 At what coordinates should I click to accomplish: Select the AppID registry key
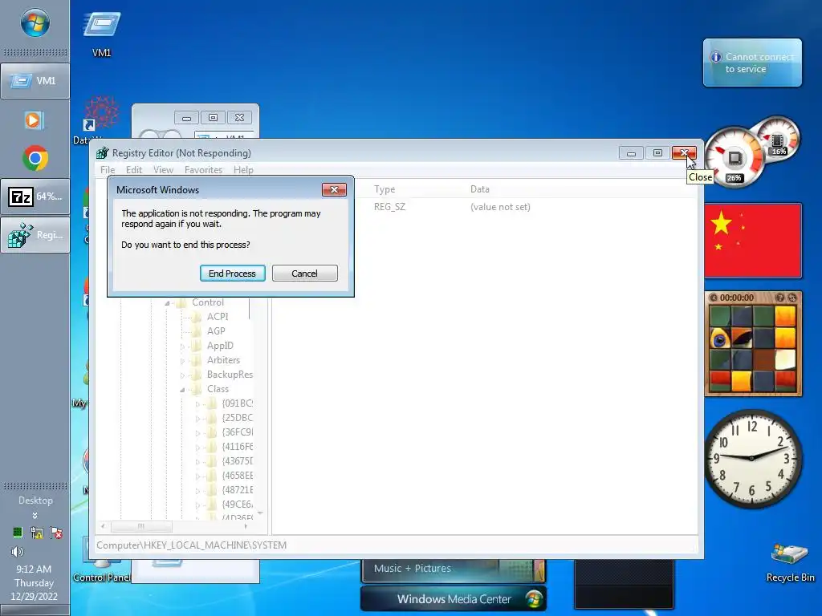[220, 346]
